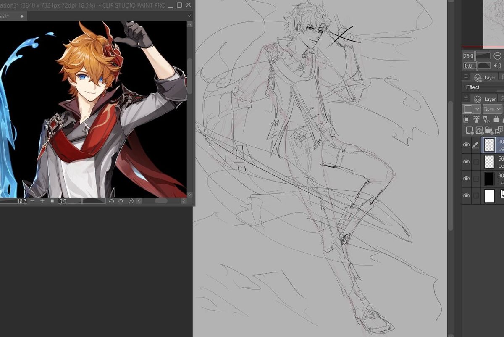
Task: Click pen editing icon on top layer
Action: coord(476,145)
